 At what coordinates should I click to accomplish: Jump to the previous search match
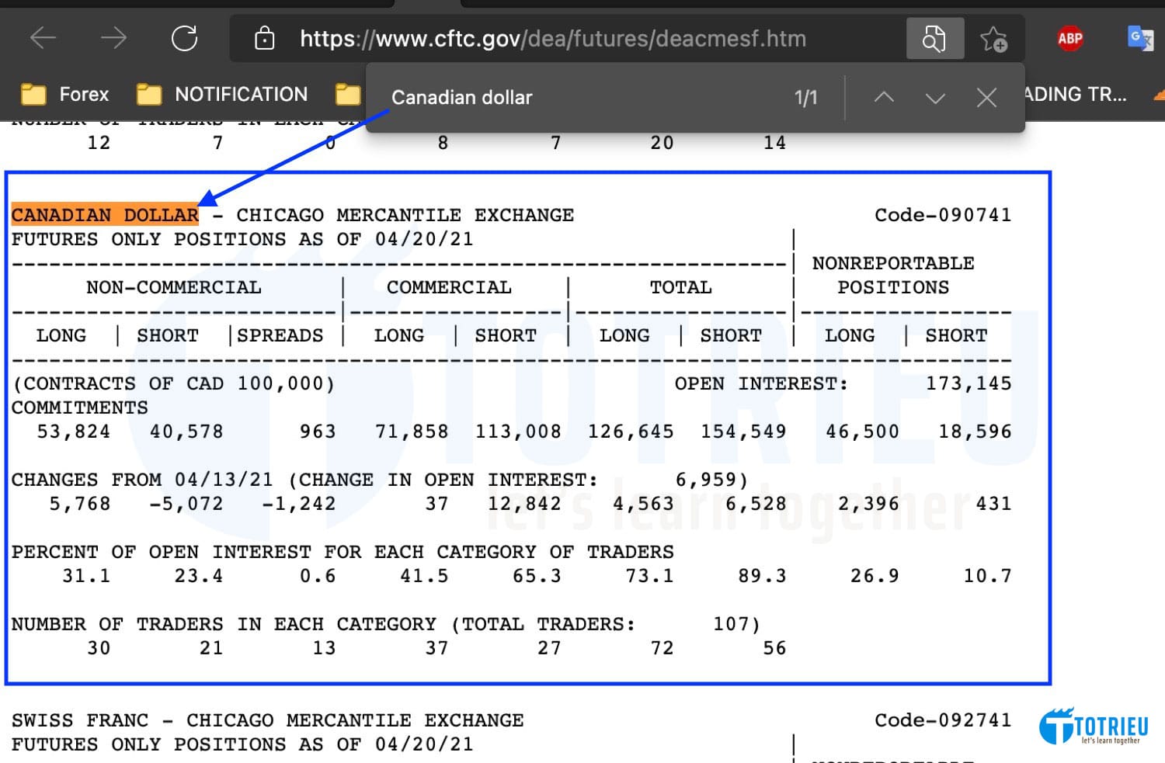coord(884,98)
